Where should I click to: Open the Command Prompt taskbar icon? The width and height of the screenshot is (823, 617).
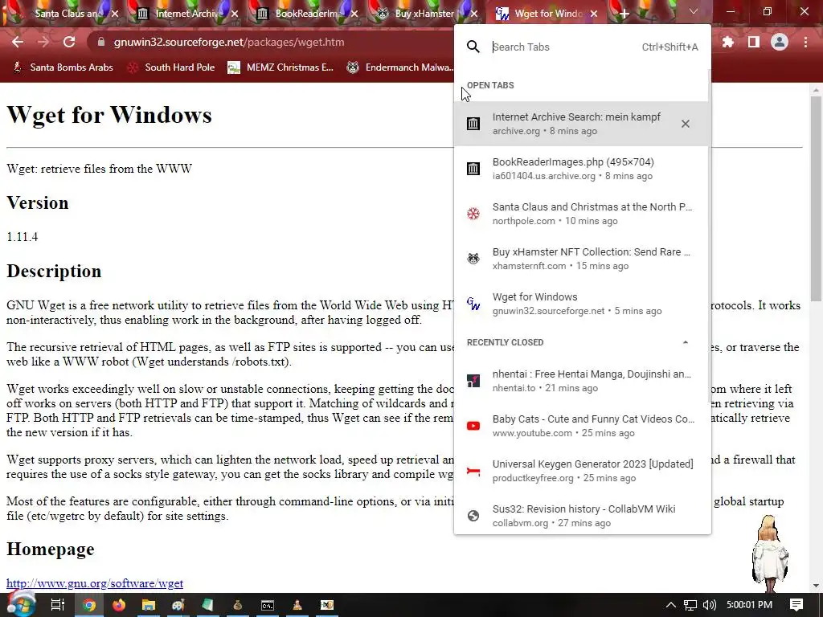(267, 605)
